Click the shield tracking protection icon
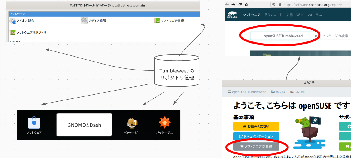Screen dimensions: 351x158 point(274,4)
